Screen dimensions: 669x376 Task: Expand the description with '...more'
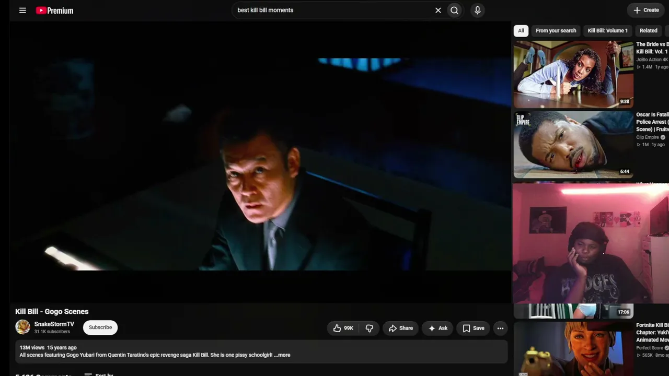[282, 355]
